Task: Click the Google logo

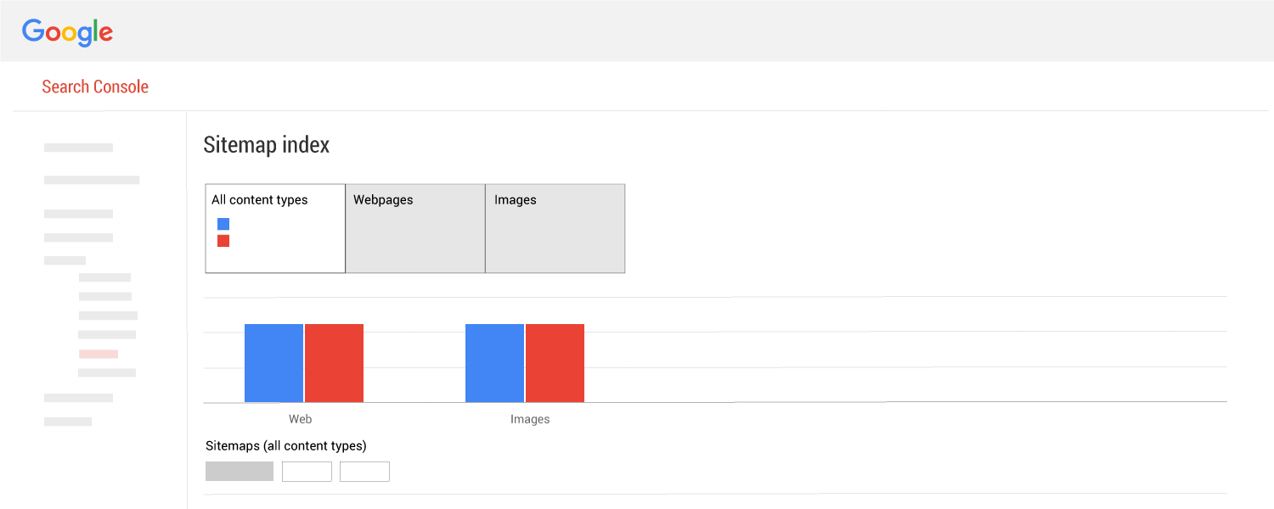Action: coord(67,31)
